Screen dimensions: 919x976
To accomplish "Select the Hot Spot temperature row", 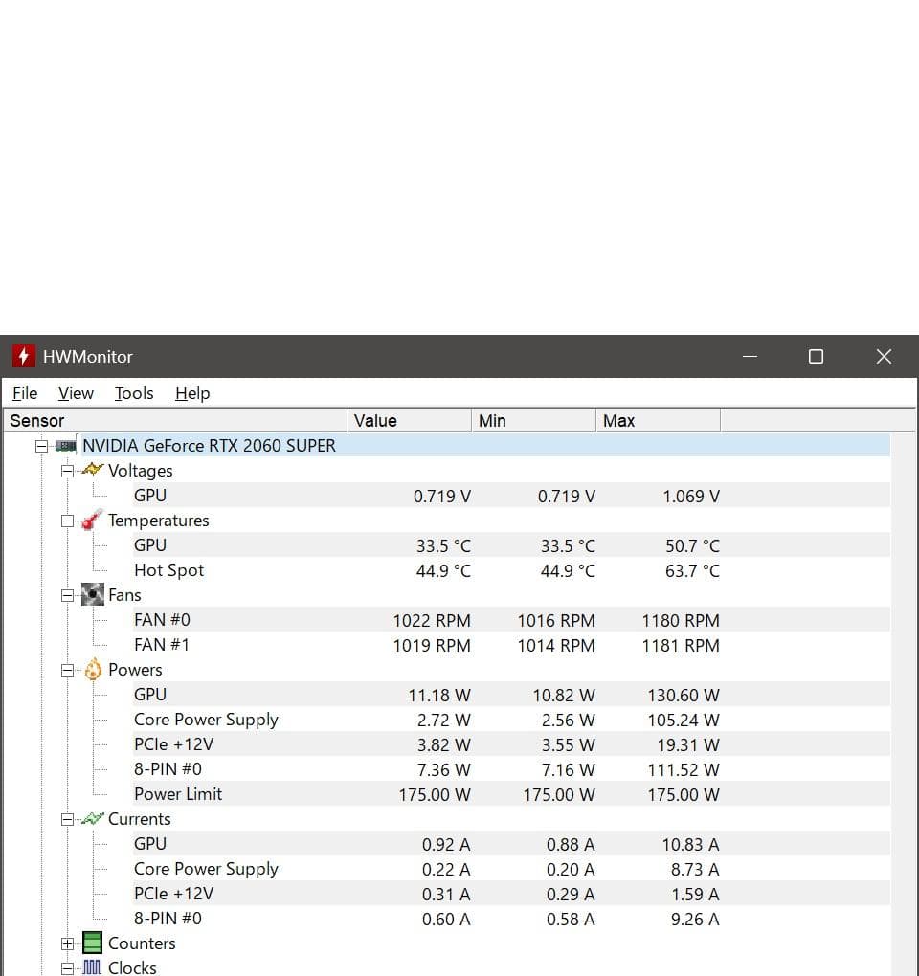I will coord(169,570).
